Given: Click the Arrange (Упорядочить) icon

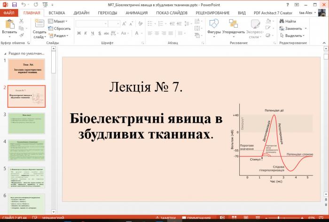Looking at the screenshot, I should point(233,23).
